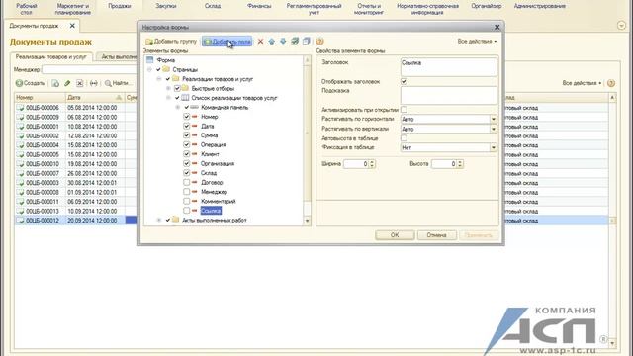This screenshot has height=356, width=633.
Task: Move element up with blue up arrow
Action: tap(272, 42)
